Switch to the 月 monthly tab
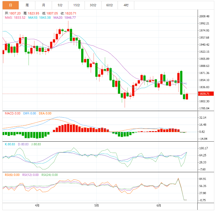Screen dimensions: 216x213 click(44, 5)
